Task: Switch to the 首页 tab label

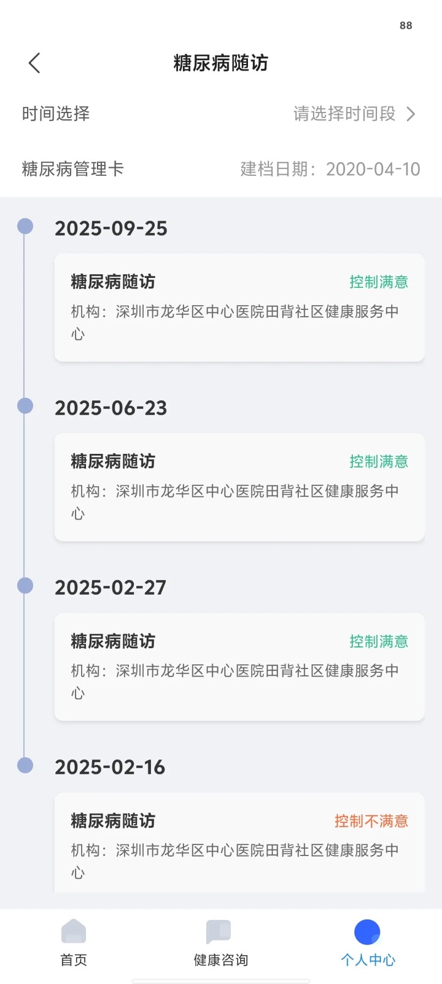Action: (x=74, y=960)
